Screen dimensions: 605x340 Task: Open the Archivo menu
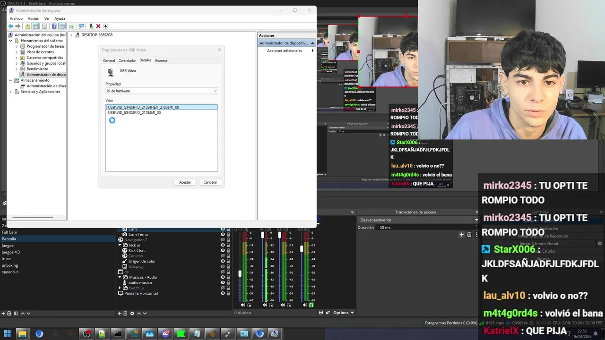(16, 18)
